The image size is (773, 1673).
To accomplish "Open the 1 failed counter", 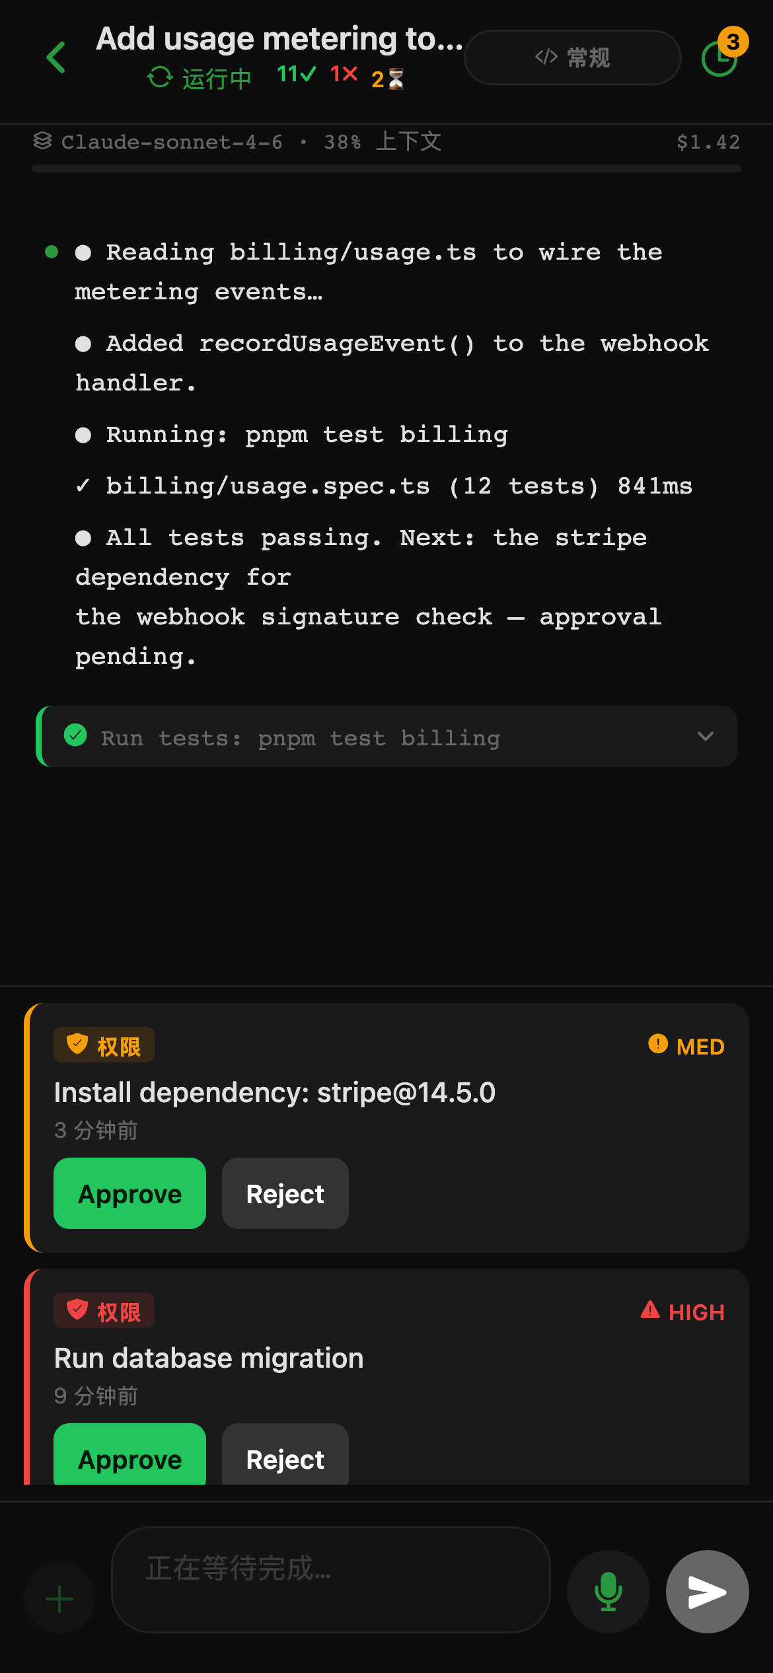I will [x=344, y=74].
